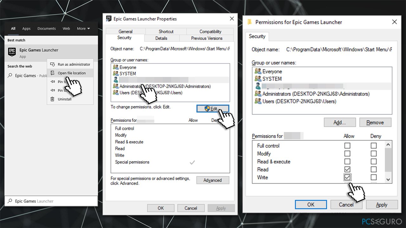Screen dimensions: 406x228
Task: Click the Run as administrator shield icon
Action: [x=53, y=64]
